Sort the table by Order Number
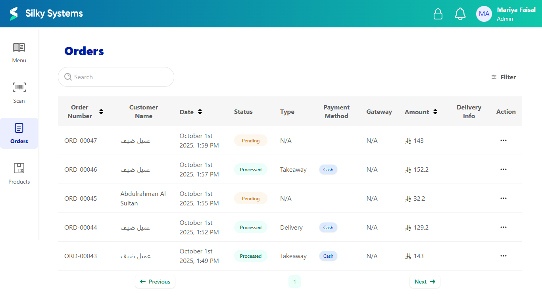Screen dimensions: 542x299 101,112
